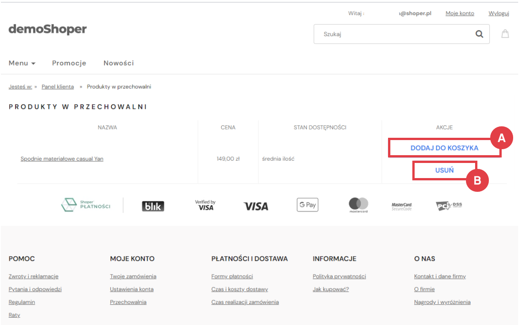Focus the Szukaj search field
This screenshot has width=520, height=325.
394,34
